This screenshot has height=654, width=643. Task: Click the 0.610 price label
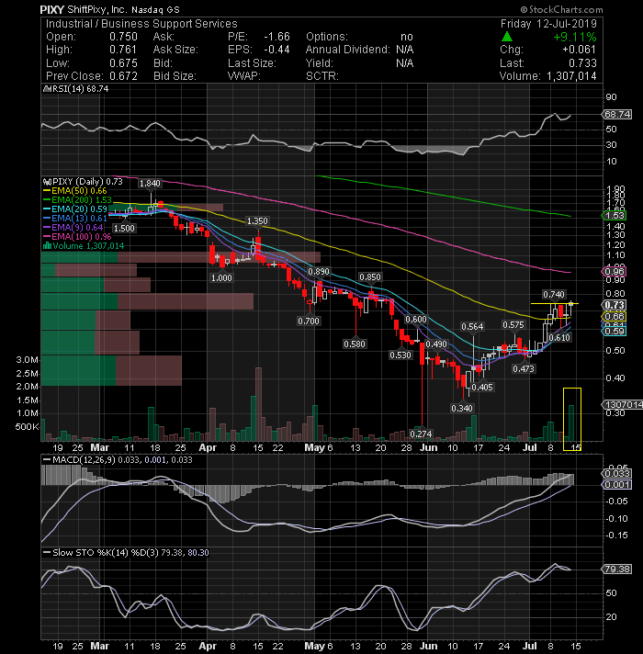point(559,337)
